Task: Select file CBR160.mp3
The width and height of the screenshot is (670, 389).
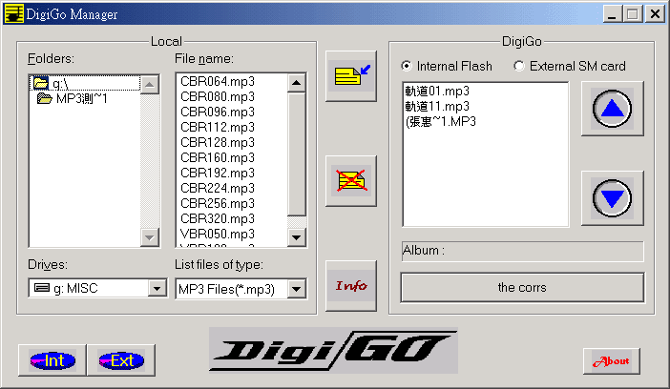Action: click(x=218, y=157)
